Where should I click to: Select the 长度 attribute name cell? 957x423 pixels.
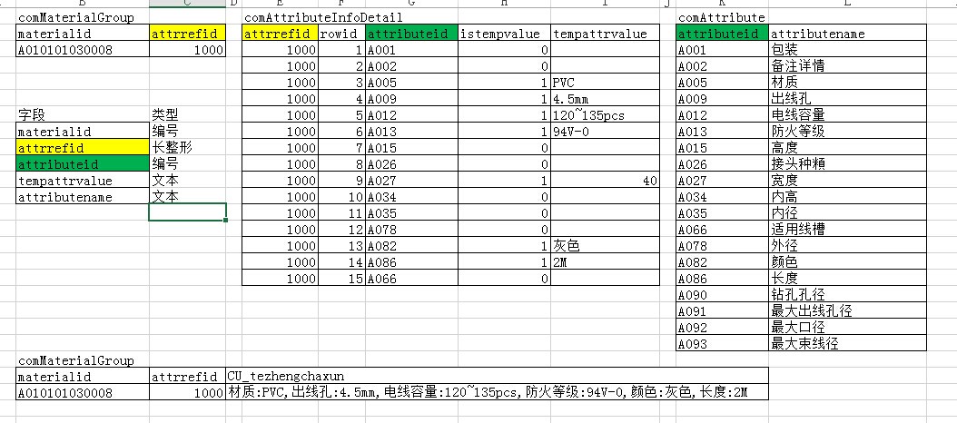point(847,279)
